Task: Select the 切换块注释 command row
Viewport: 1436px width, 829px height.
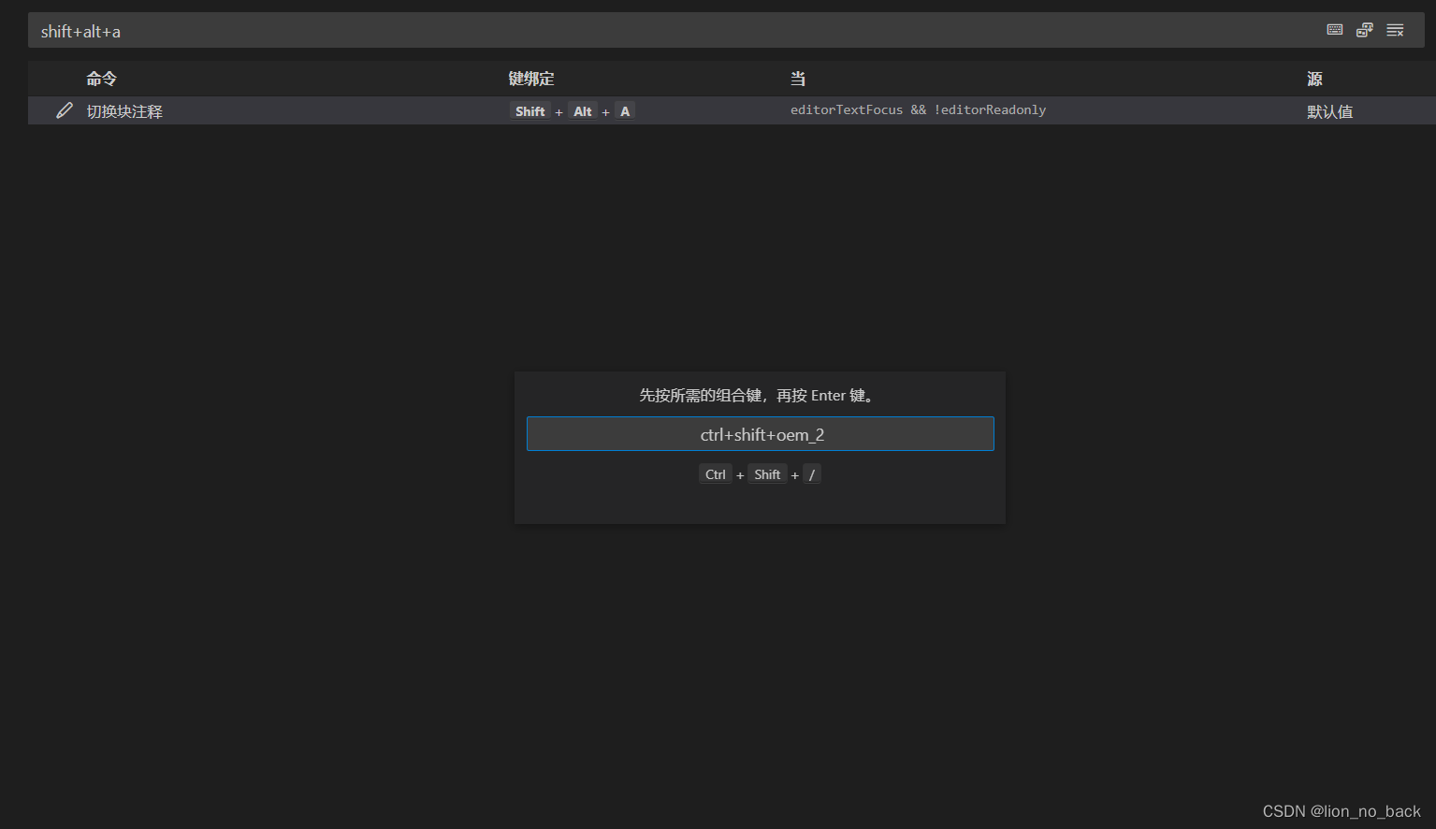Action: click(732, 110)
